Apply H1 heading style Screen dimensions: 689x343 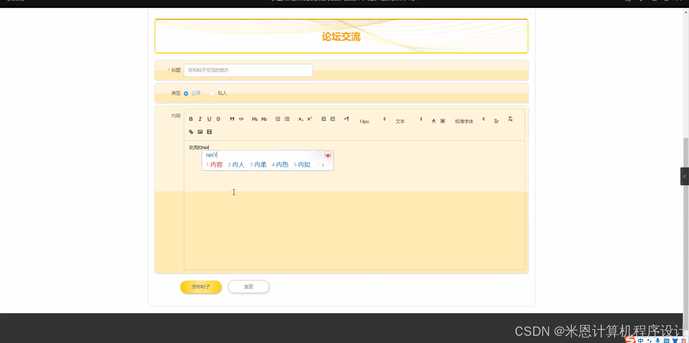tap(255, 119)
